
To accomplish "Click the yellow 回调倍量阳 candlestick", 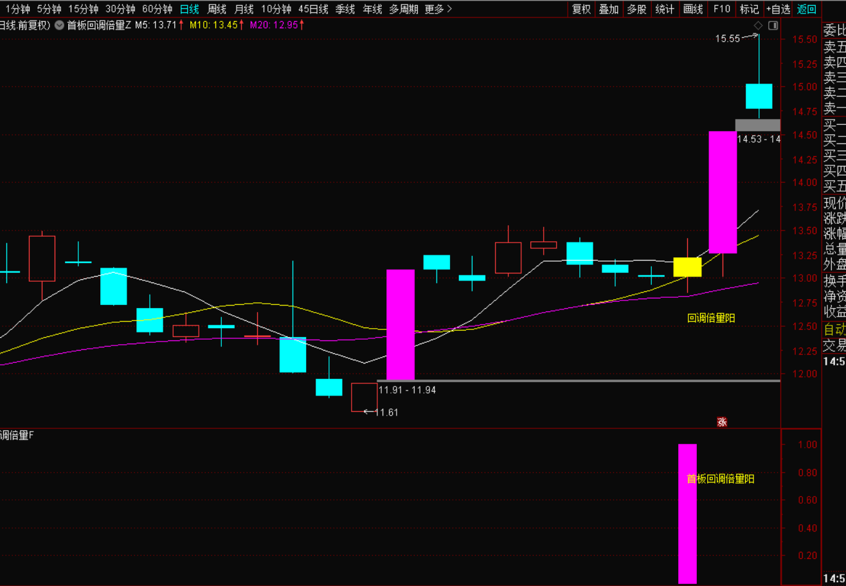I will 687,267.
